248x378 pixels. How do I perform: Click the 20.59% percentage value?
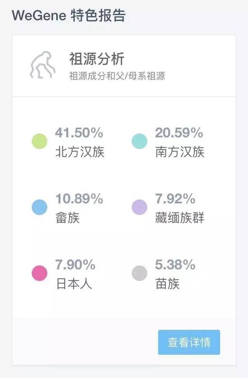pos(179,133)
